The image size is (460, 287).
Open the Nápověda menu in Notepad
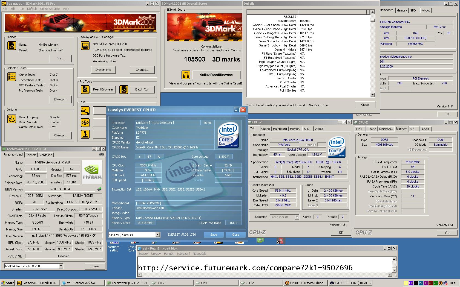click(199, 254)
